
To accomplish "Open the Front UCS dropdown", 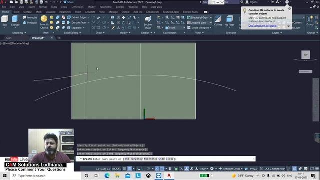I will [175, 28].
